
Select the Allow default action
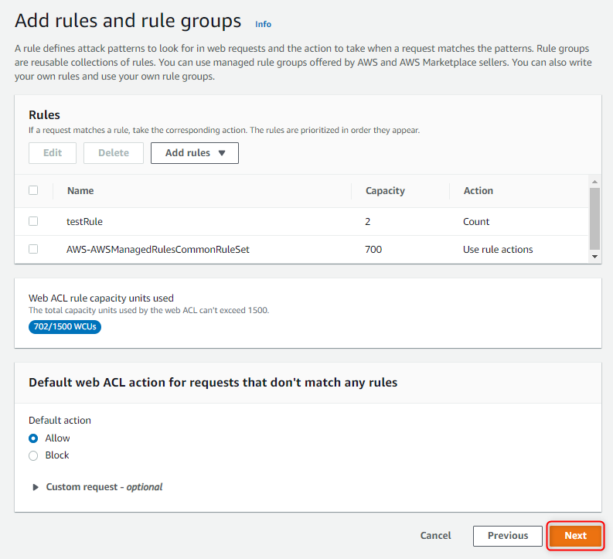33,438
